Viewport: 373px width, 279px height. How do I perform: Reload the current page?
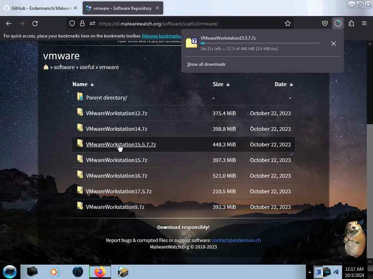(x=35, y=24)
